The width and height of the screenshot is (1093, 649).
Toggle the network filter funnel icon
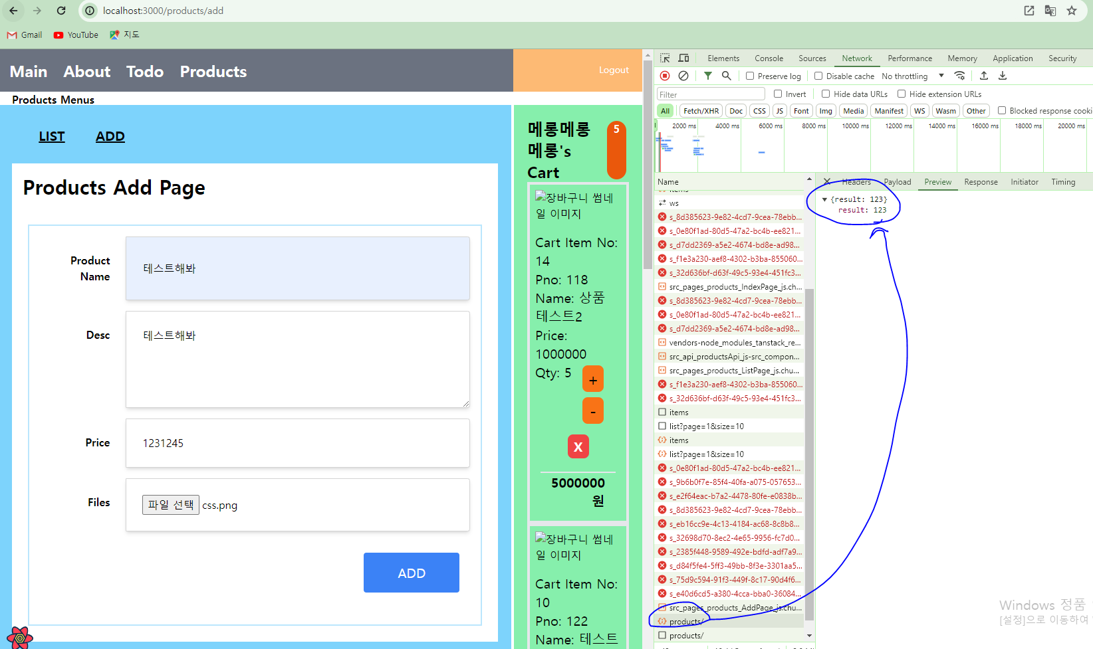[708, 76]
